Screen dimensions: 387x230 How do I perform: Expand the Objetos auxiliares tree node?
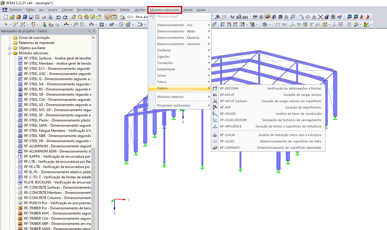pyautogui.click(x=10, y=48)
